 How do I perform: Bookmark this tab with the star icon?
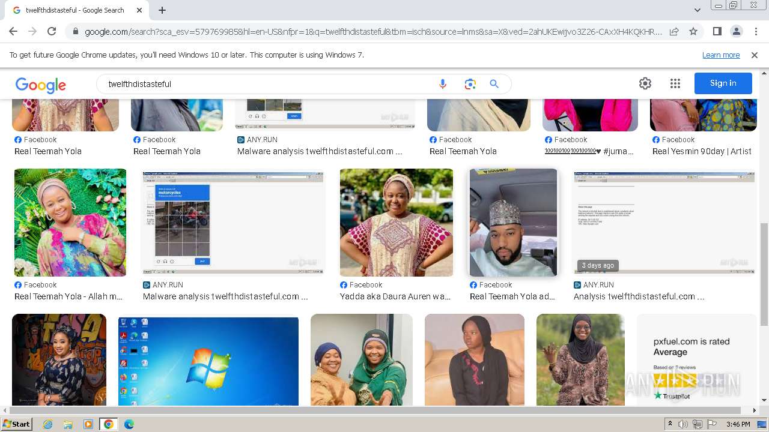pos(693,31)
